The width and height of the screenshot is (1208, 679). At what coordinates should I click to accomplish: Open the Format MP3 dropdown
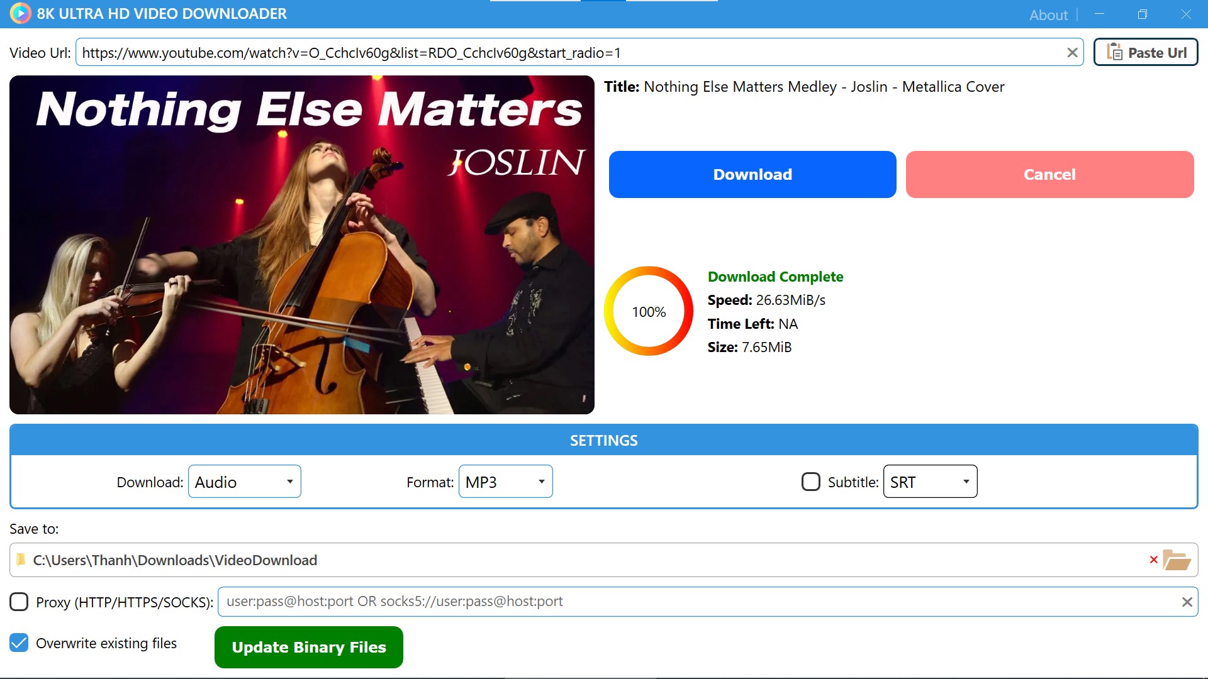pos(505,482)
